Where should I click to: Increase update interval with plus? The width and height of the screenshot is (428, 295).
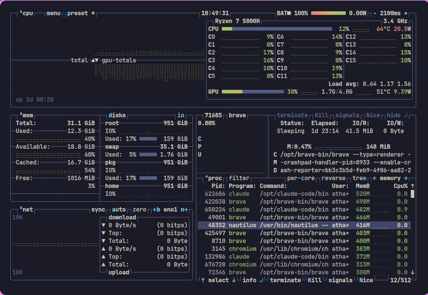click(405, 13)
